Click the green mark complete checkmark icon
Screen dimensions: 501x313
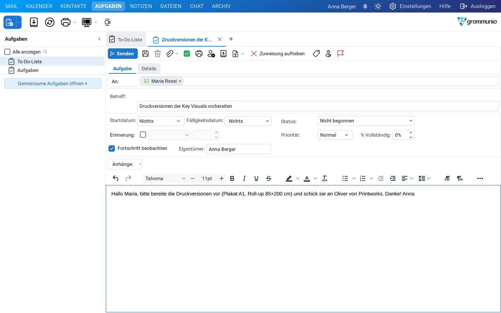pyautogui.click(x=187, y=54)
